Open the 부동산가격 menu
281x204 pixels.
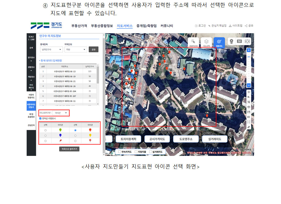click(79, 26)
